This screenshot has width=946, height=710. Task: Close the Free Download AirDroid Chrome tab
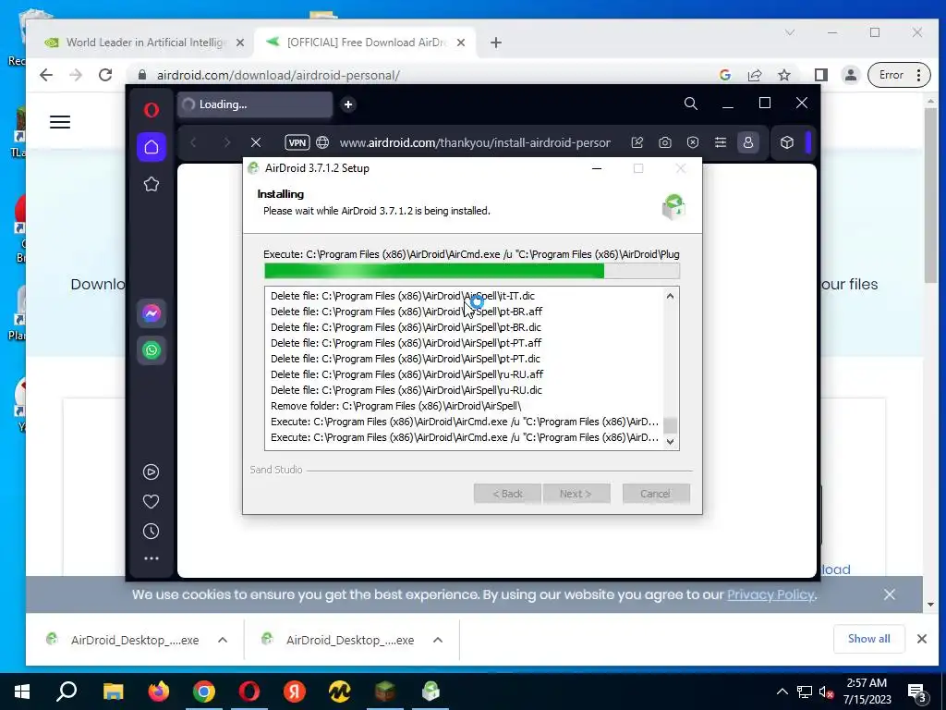[x=461, y=43]
